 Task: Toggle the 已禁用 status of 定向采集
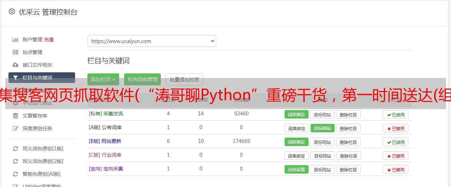(x=396, y=169)
